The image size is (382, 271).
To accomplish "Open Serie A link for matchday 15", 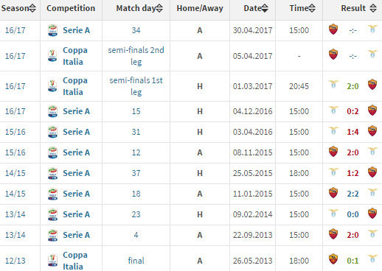I will click(76, 111).
